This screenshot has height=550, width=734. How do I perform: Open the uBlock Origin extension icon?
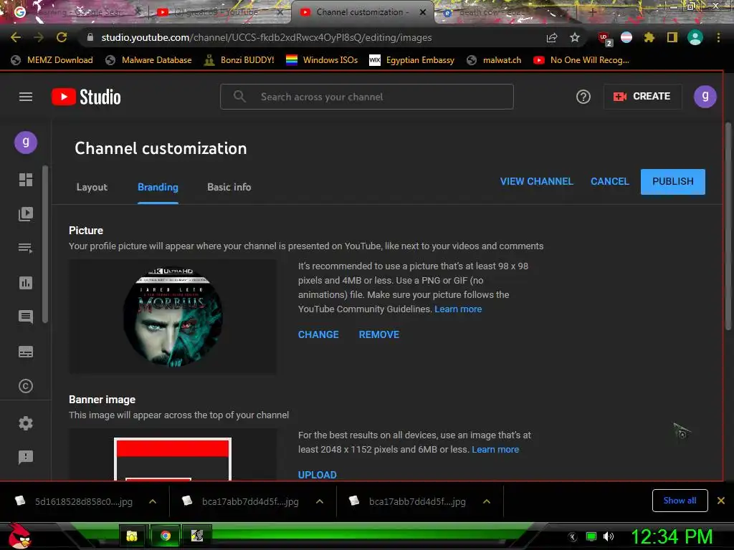604,39
